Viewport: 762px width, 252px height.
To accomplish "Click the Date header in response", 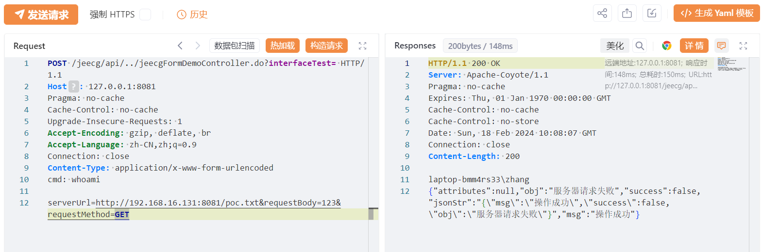I will [512, 133].
